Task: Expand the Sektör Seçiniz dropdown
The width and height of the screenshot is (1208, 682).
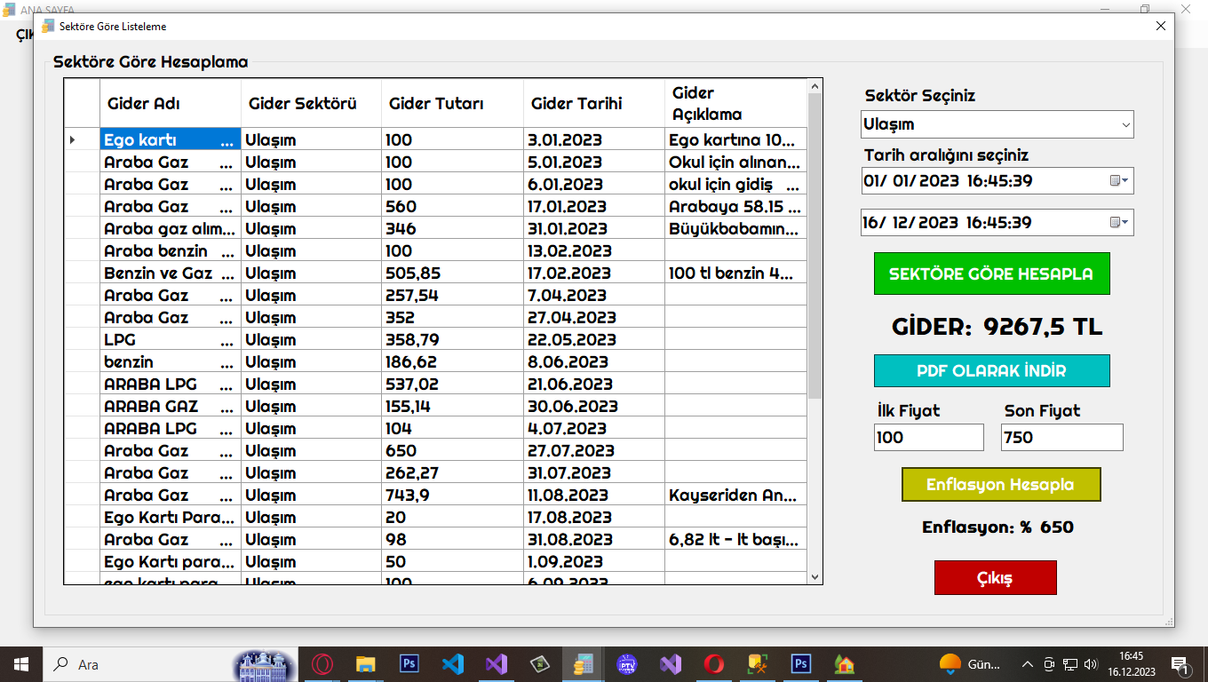Action: 1125,125
